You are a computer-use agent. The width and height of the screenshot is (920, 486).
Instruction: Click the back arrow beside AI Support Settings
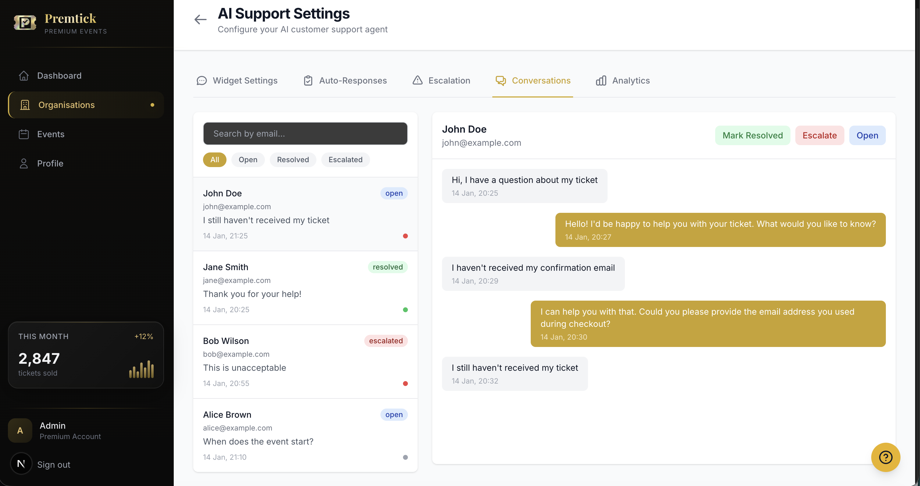[200, 19]
